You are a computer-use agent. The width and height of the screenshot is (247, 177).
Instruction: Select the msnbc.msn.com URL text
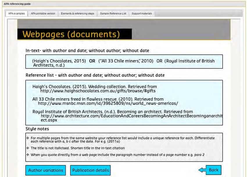(x=108, y=103)
